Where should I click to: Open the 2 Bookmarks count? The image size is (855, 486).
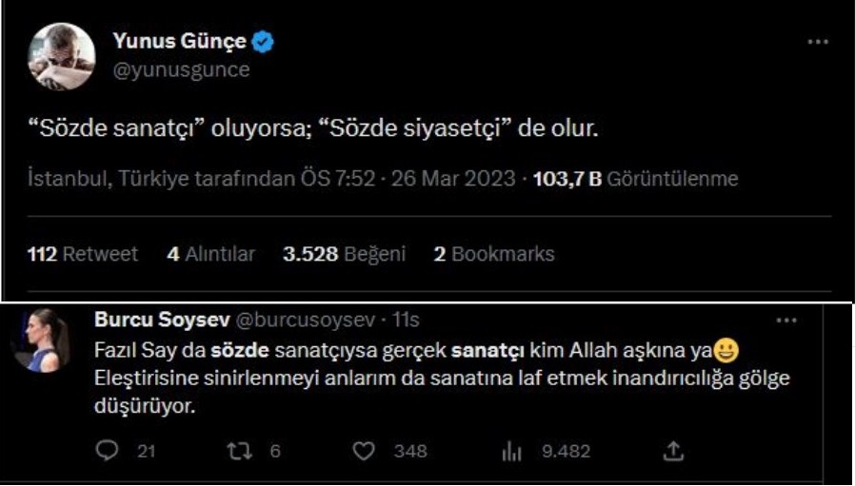click(x=494, y=254)
